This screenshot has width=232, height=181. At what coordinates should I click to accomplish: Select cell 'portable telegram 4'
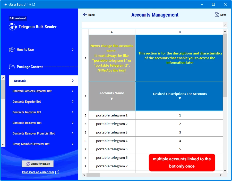click(112, 141)
